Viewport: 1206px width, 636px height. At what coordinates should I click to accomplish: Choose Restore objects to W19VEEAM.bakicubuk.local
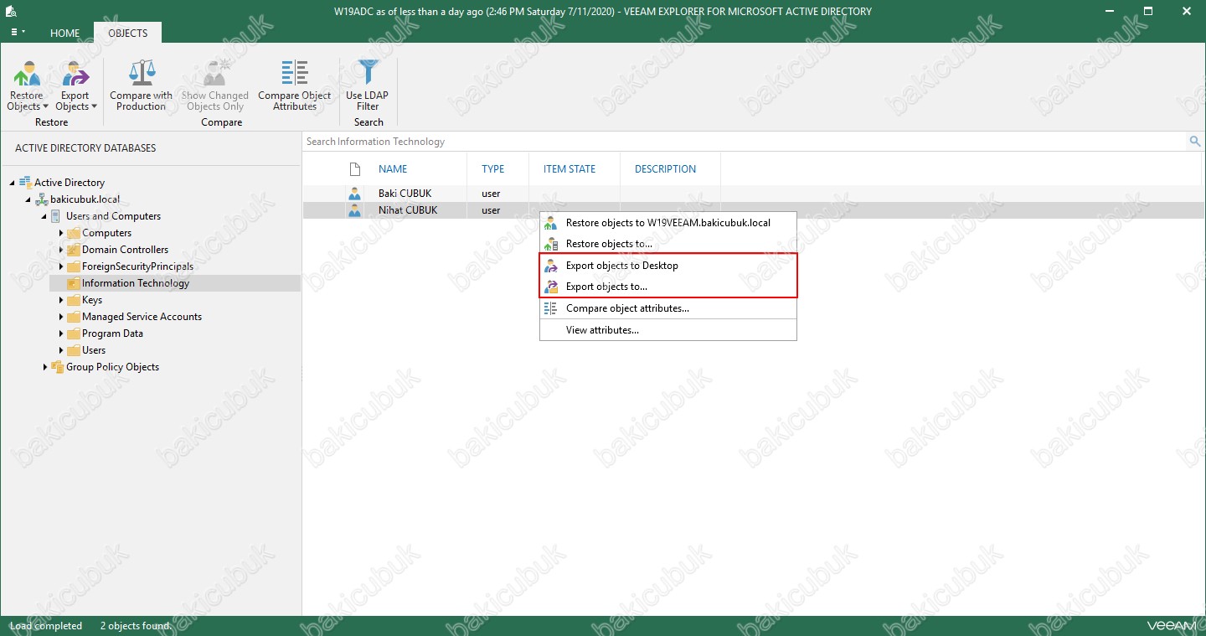click(667, 223)
